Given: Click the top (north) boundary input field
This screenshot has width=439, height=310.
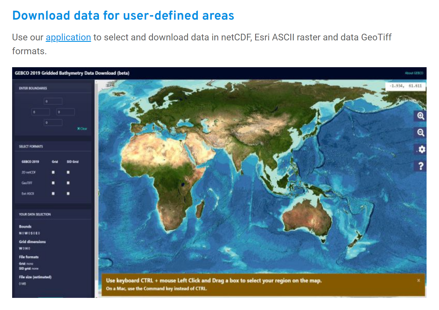Looking at the screenshot, I should 53,101.
